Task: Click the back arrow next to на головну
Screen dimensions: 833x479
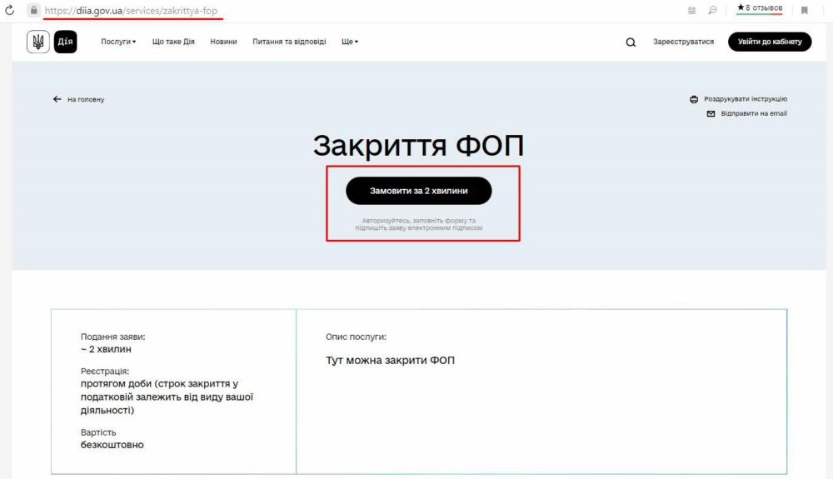Action: click(x=57, y=99)
